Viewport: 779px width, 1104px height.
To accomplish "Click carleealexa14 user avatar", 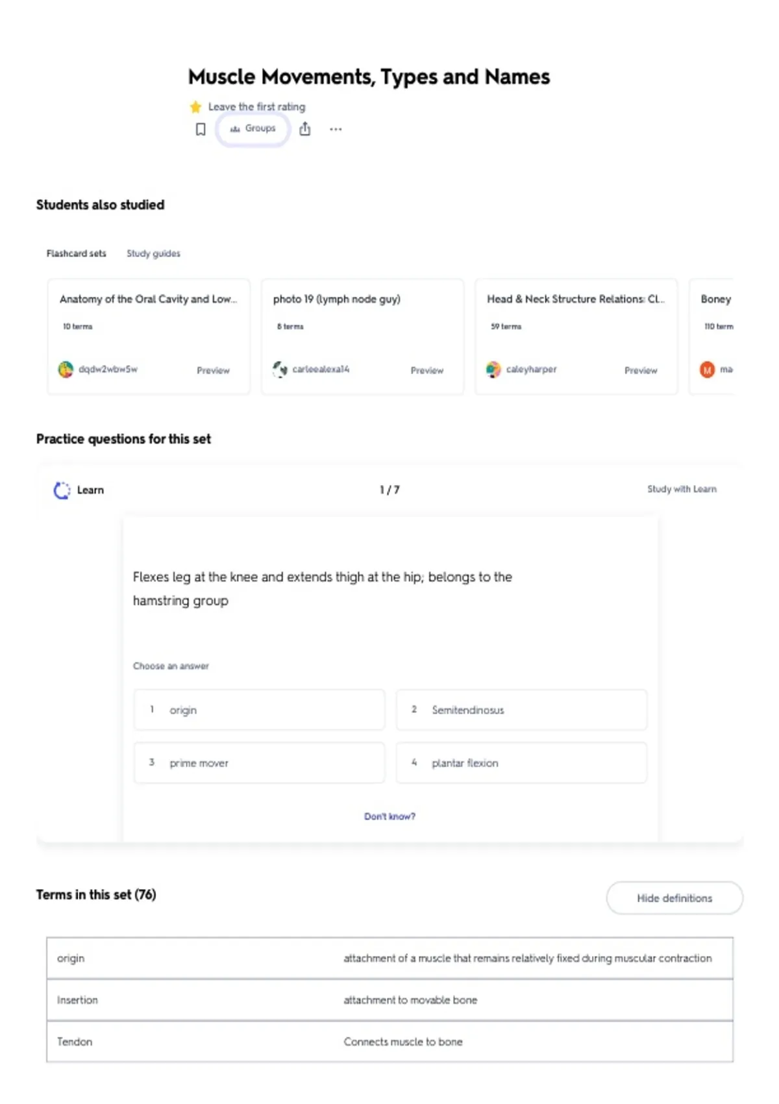I will pos(280,370).
